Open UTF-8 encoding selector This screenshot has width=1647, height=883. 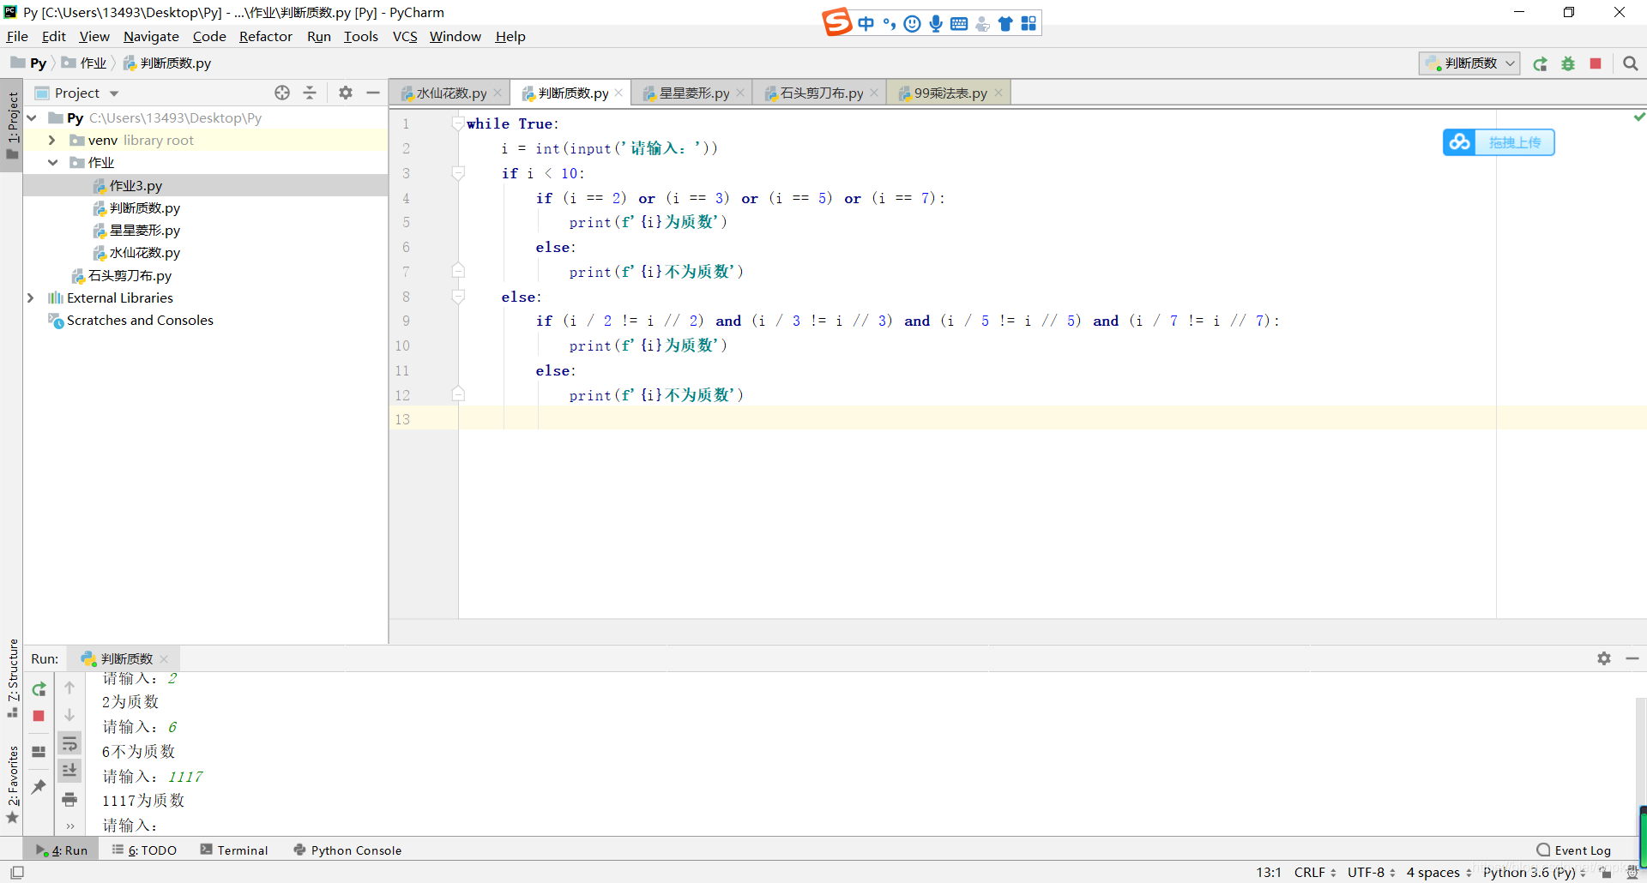coord(1371,872)
